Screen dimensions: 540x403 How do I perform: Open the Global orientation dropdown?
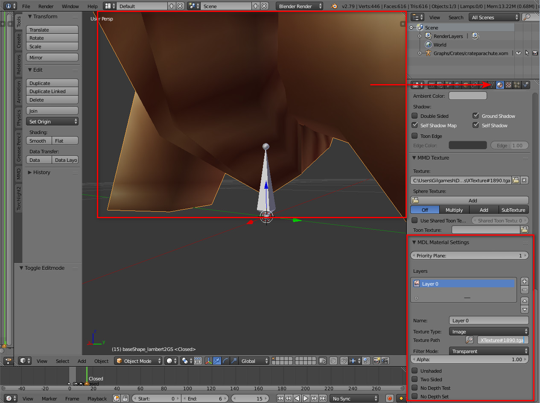254,361
